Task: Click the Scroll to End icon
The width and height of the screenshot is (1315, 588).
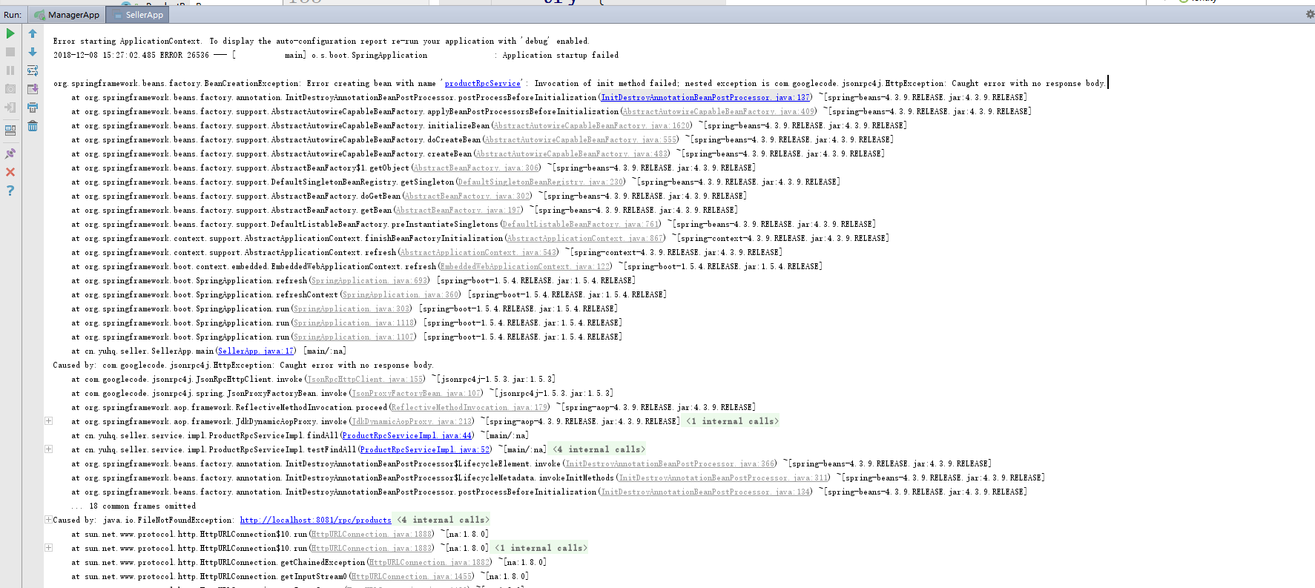Action: pos(33,89)
